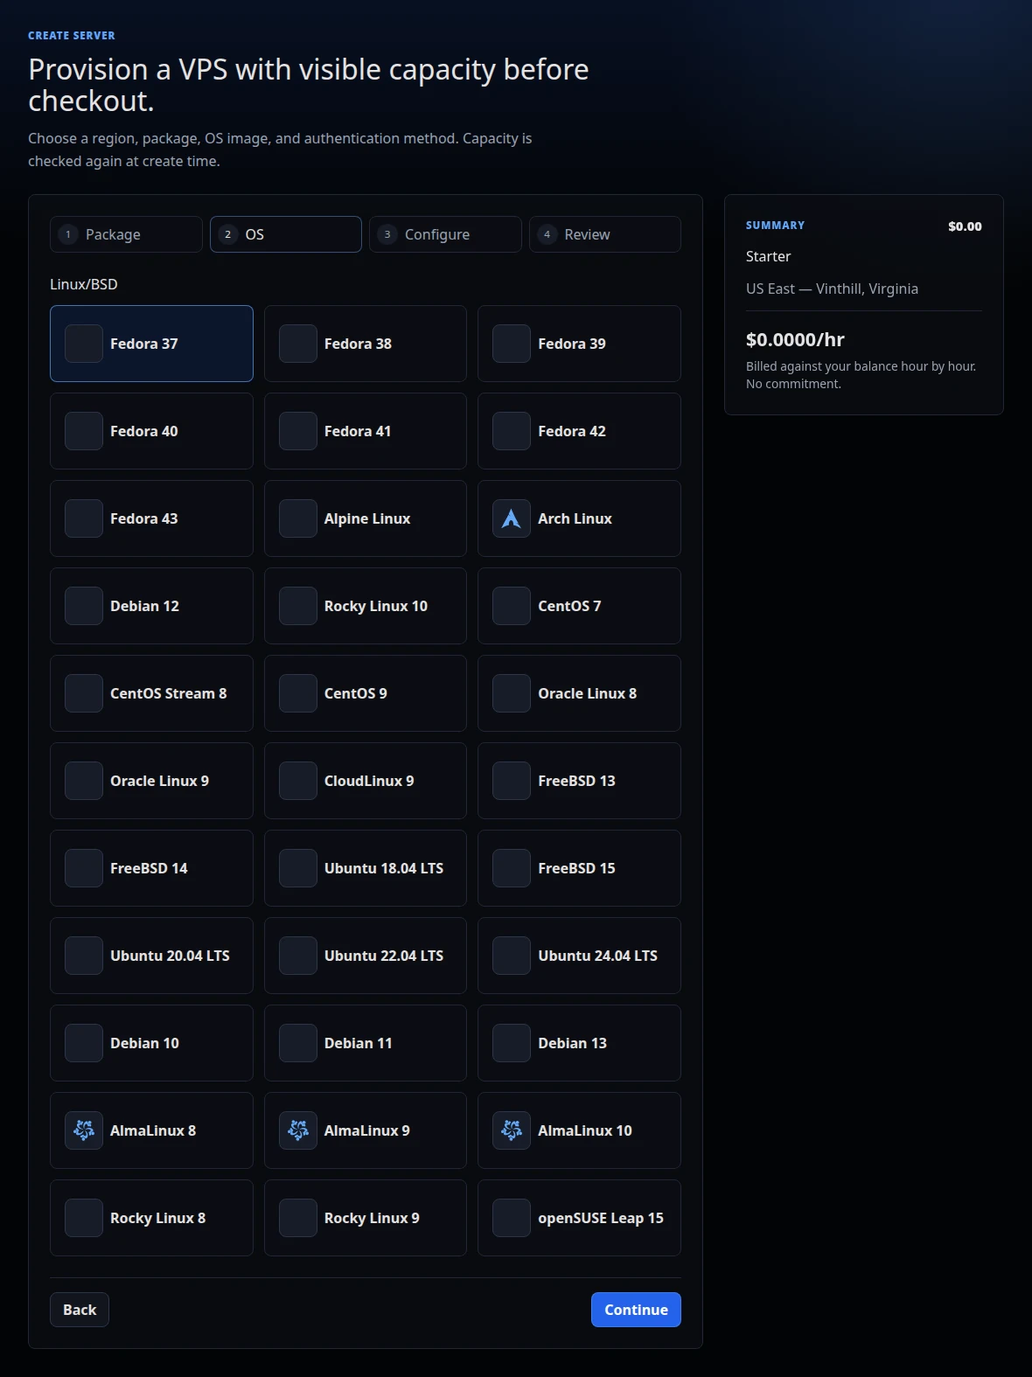This screenshot has height=1377, width=1032.
Task: Pick Debian 11 as the image
Action: [x=366, y=1043]
